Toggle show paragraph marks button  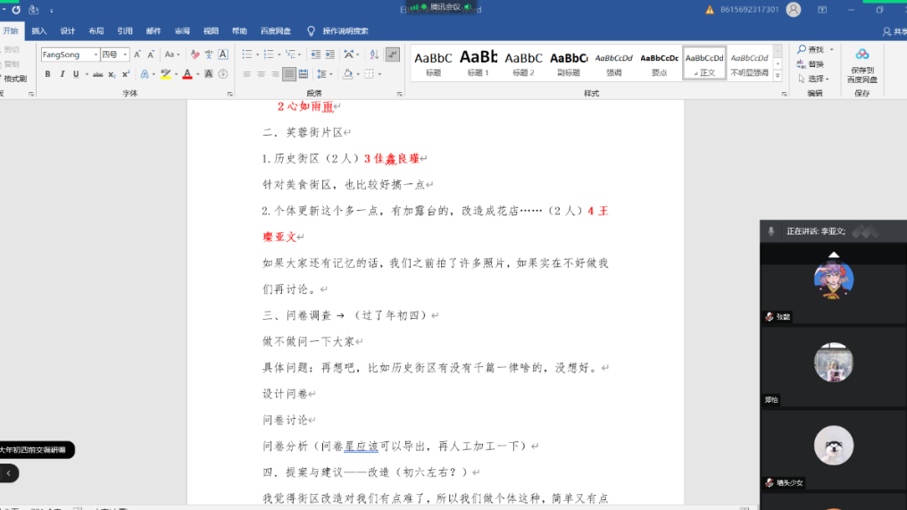[393, 54]
